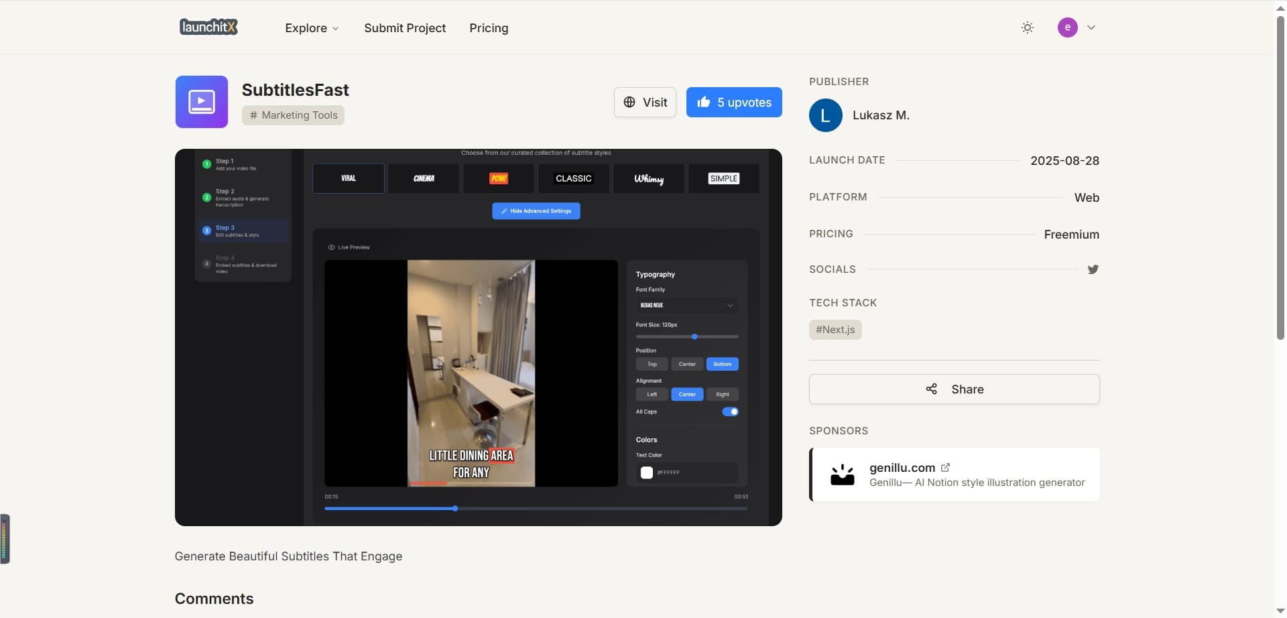Image resolution: width=1287 pixels, height=618 pixels.
Task: Go to Submit Project page
Action: 405,28
